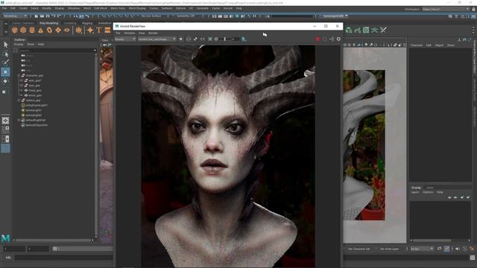This screenshot has width=477, height=268.
Task: Toggle the green RenderView color management icon
Action: (210, 39)
